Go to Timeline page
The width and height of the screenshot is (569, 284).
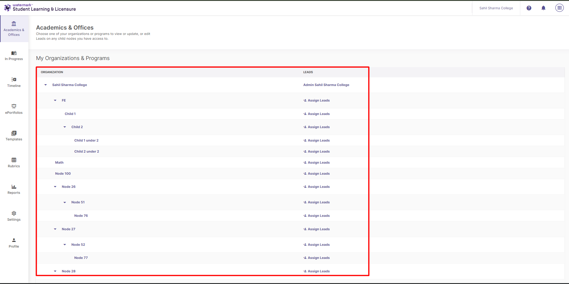(14, 82)
